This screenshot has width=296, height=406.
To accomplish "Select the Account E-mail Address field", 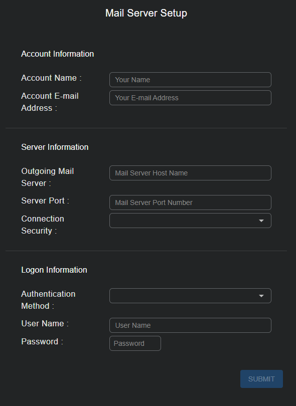I will (190, 98).
